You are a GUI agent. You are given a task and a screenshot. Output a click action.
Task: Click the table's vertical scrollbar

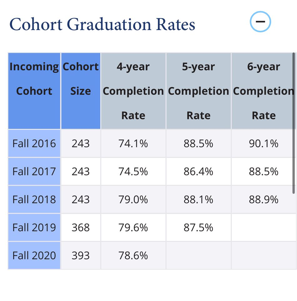pos(294,123)
